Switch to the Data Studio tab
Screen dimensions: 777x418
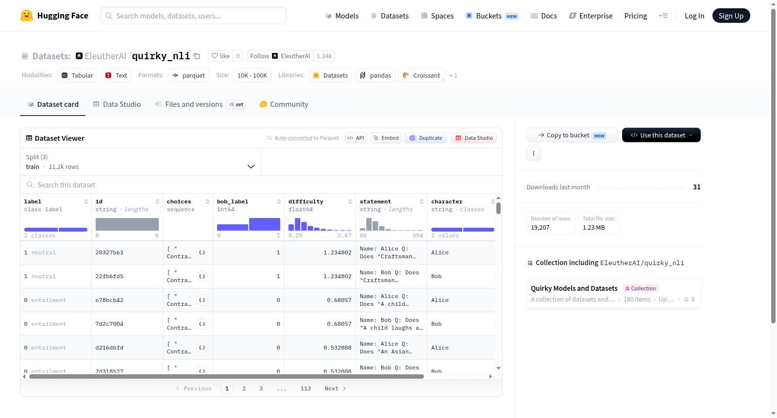[x=117, y=104]
